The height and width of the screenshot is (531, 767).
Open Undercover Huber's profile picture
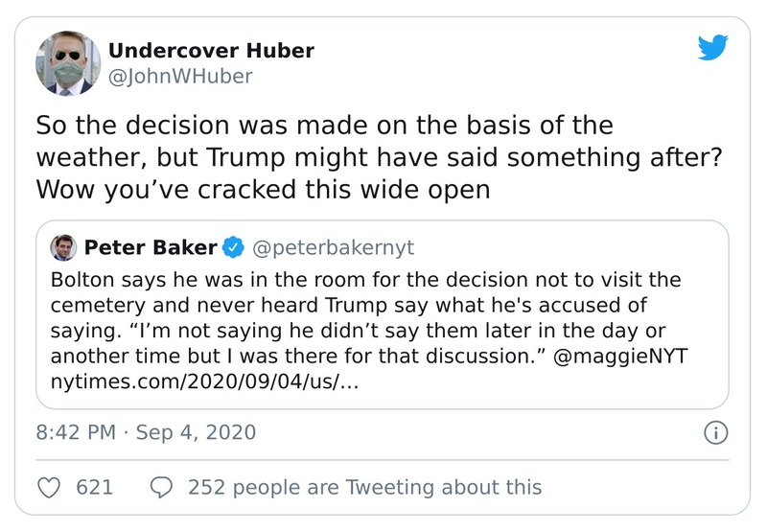coord(68,63)
